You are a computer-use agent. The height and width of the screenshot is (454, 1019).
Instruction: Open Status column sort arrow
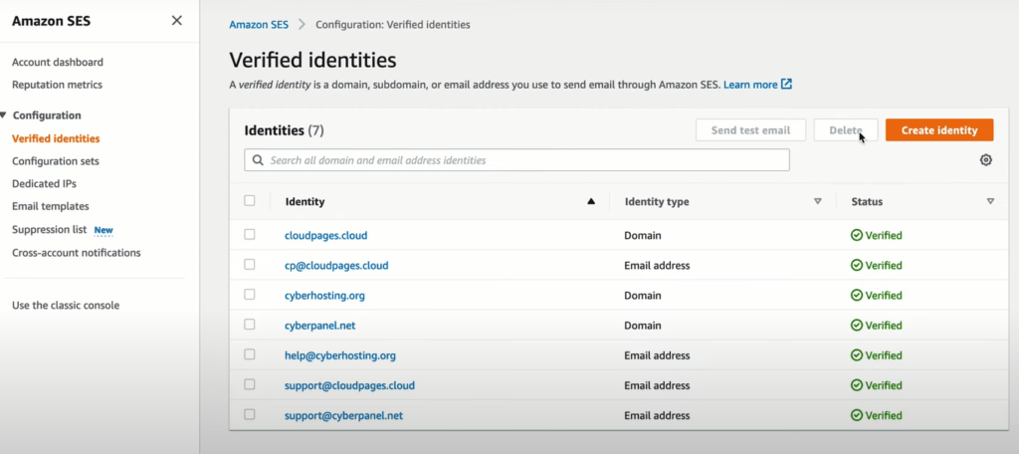[990, 202]
